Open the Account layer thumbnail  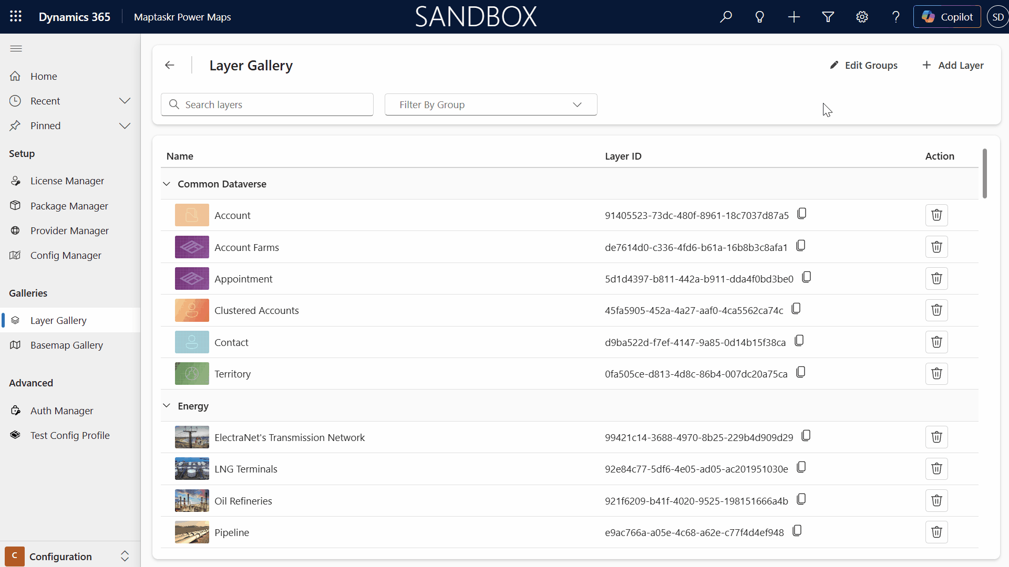coord(192,215)
